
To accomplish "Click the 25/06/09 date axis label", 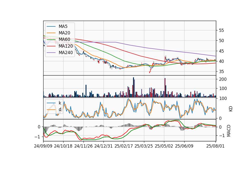I will pos(184,146).
